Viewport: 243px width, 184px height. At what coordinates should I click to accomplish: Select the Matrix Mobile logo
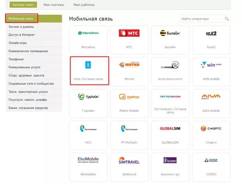(x=129, y=97)
